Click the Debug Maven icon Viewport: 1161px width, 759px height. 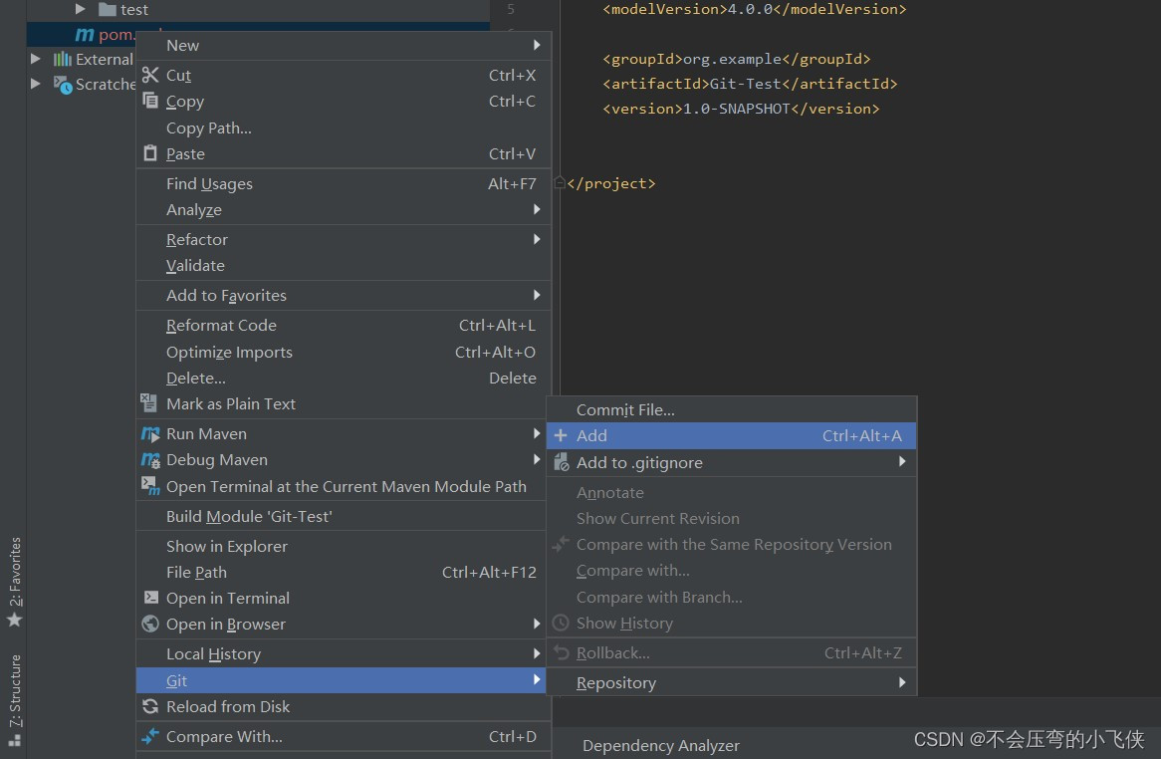point(150,460)
